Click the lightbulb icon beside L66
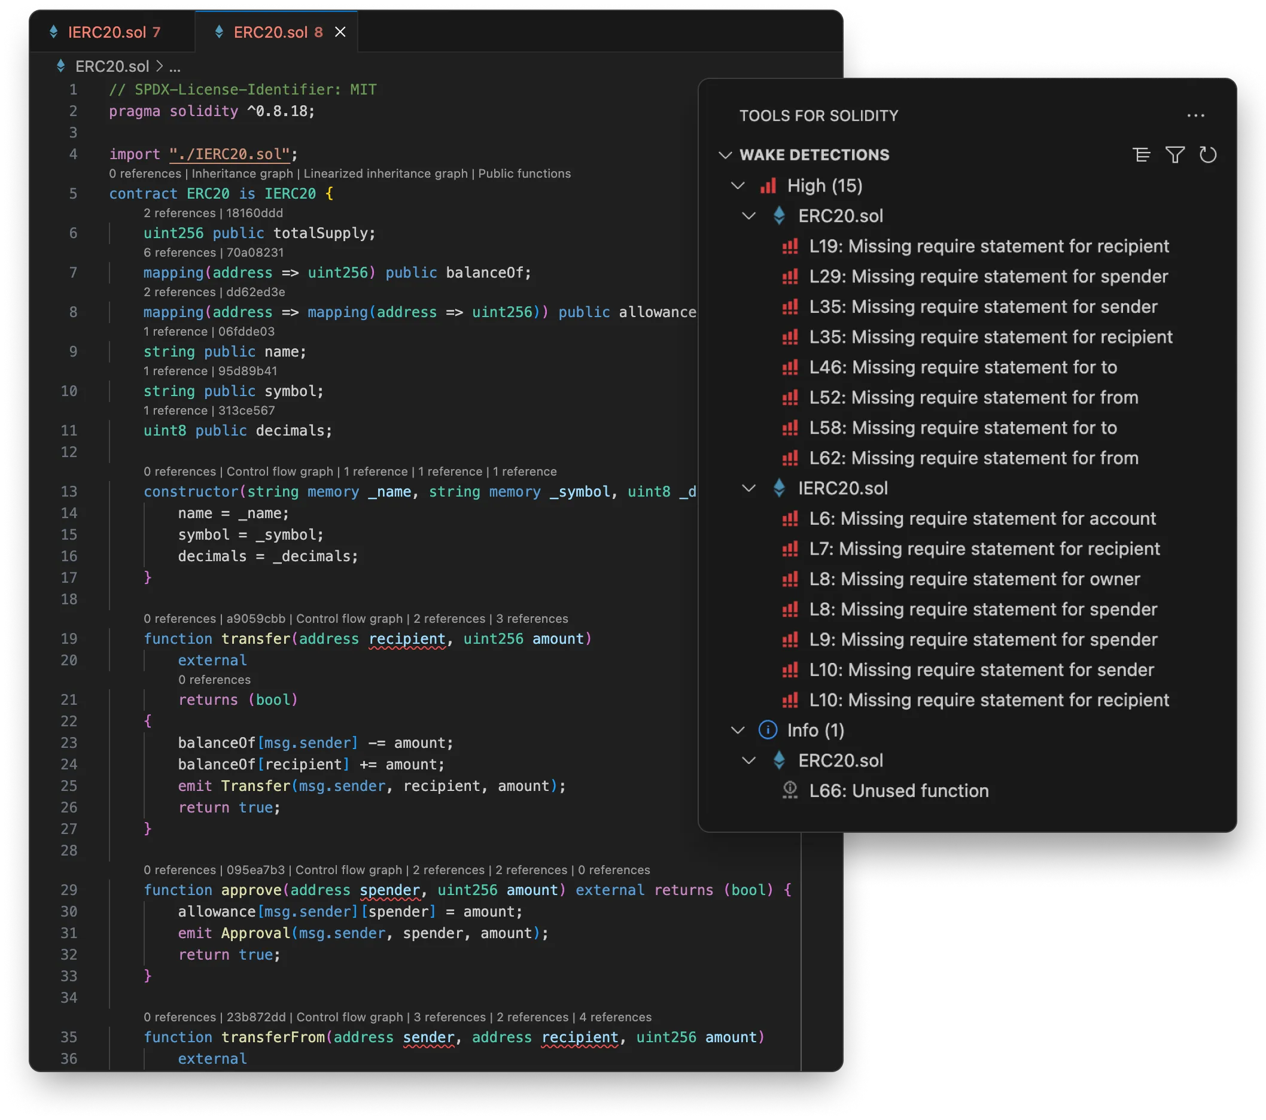 point(790,790)
